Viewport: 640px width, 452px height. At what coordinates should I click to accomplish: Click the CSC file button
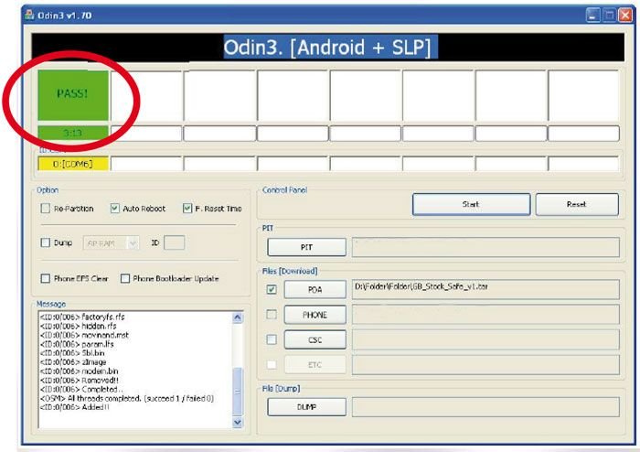coord(315,339)
